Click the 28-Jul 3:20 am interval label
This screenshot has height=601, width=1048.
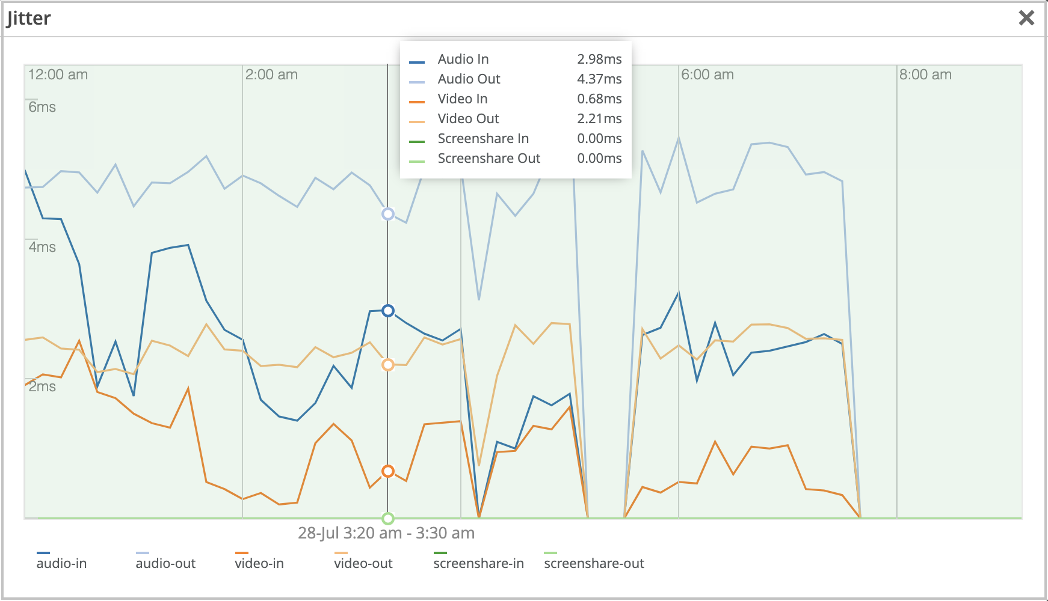click(386, 533)
